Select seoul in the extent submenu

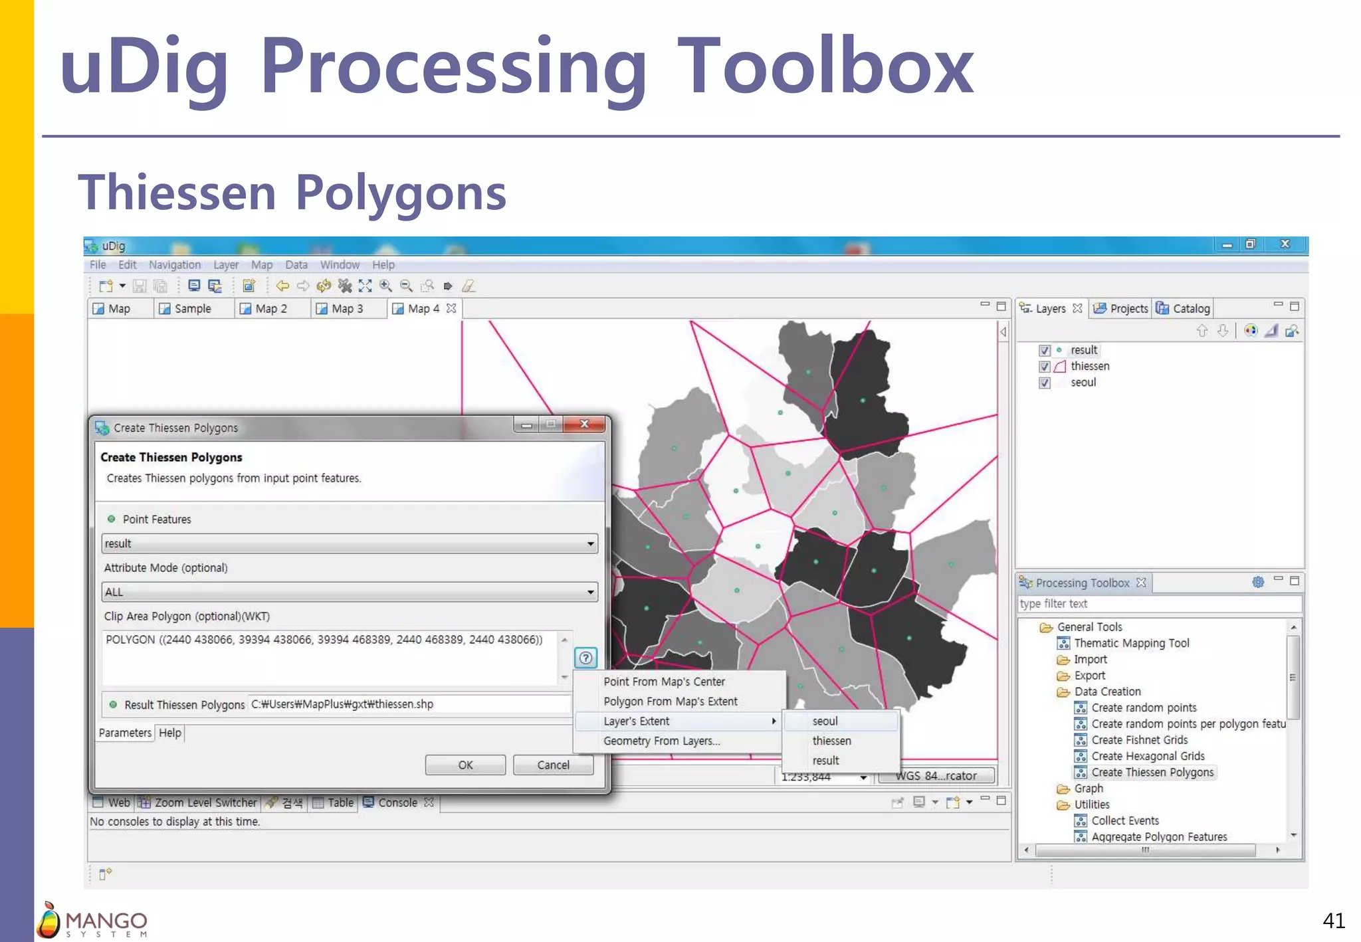841,721
